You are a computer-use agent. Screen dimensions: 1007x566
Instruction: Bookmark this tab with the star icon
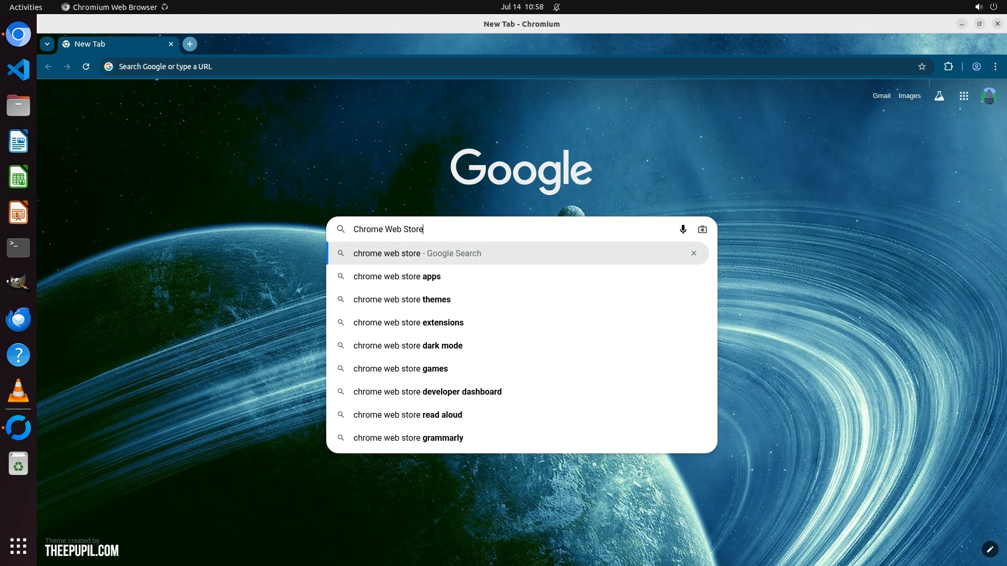[x=922, y=67]
